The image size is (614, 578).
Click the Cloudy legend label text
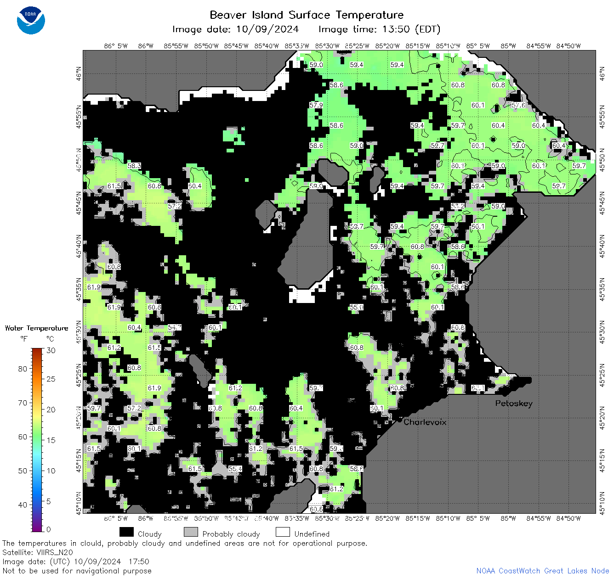(x=150, y=534)
